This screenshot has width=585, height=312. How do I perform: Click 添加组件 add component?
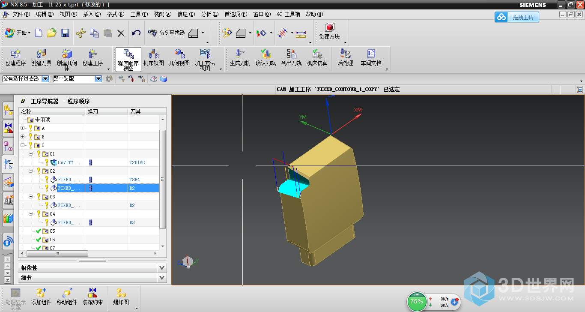tap(41, 297)
